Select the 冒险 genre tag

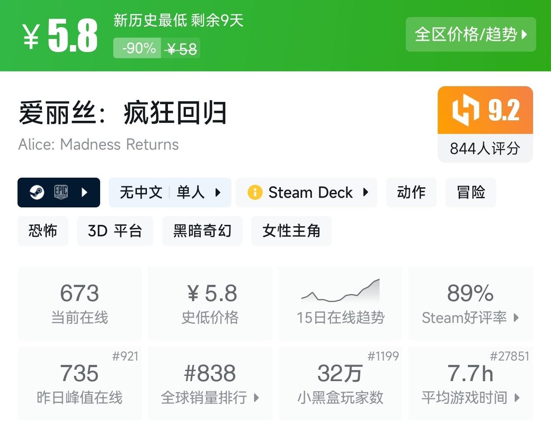coord(471,192)
